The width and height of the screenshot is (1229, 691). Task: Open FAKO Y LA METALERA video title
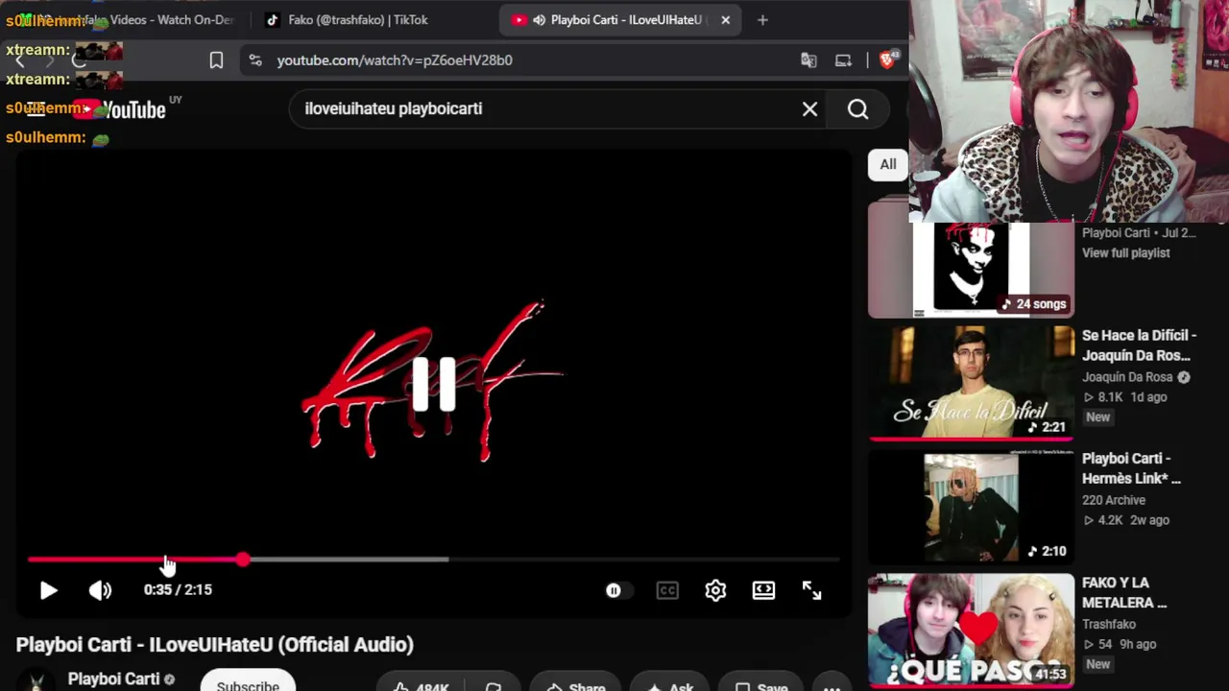point(1124,593)
